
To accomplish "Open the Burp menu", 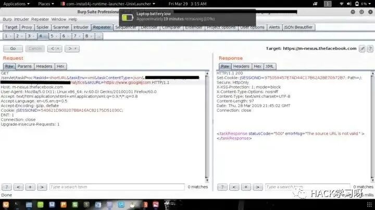I will click(7, 19).
